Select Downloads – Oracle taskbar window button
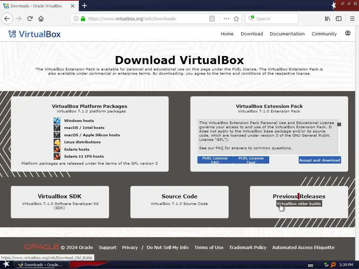The image size is (359, 269). pos(42,265)
